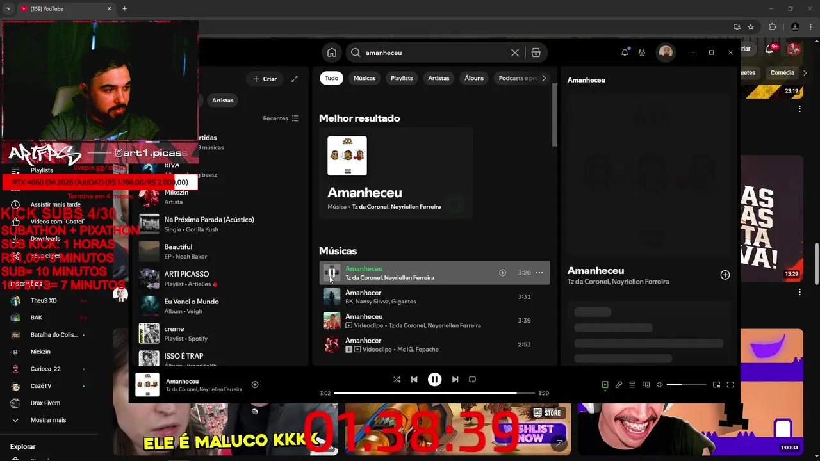The image size is (820, 461).
Task: Open lyrics with the microphone icon
Action: [619, 385]
